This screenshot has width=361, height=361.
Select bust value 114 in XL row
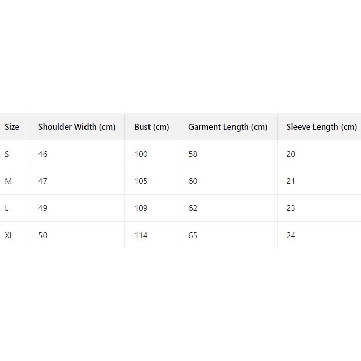pos(141,236)
